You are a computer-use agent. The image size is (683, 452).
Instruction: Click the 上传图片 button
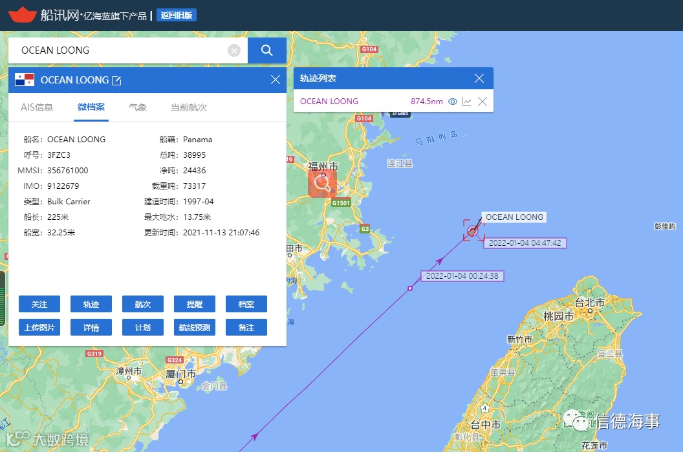[x=39, y=327]
